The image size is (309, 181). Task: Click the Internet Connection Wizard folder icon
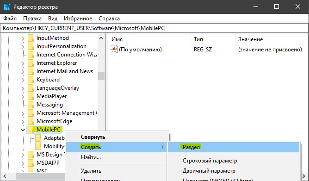click(31, 55)
